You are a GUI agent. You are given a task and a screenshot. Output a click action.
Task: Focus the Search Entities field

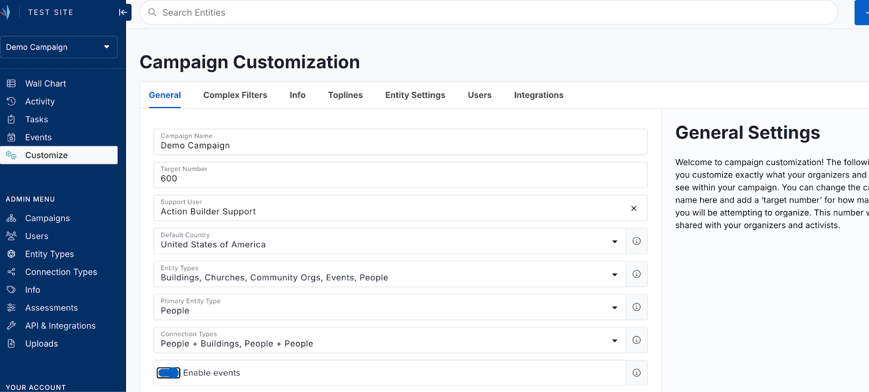[x=489, y=12]
